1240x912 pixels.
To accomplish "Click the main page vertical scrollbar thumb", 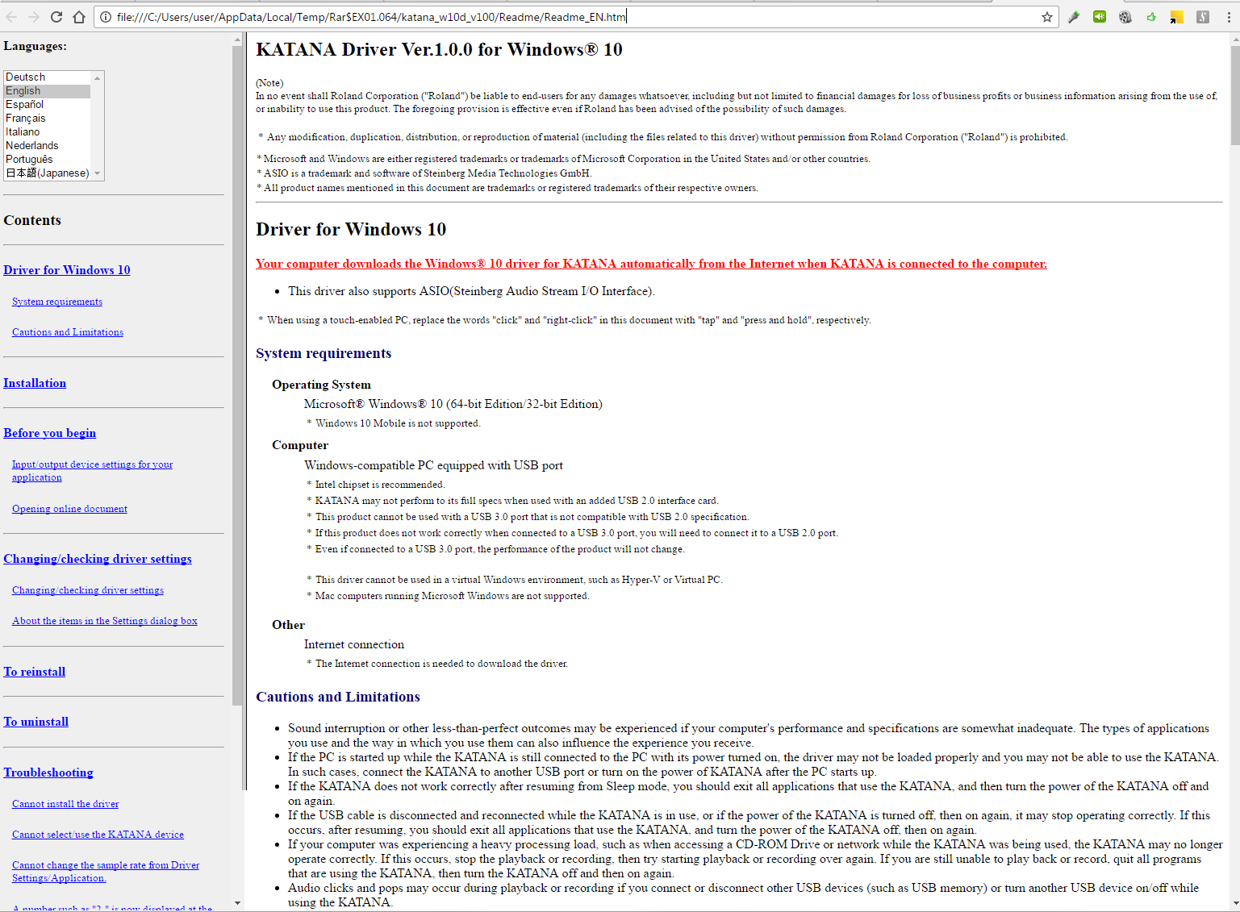I will click(1234, 95).
